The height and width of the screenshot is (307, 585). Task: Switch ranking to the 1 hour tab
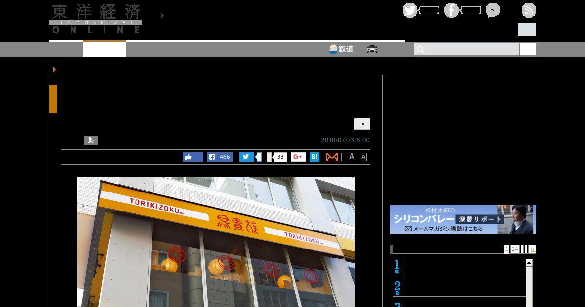pyautogui.click(x=507, y=249)
